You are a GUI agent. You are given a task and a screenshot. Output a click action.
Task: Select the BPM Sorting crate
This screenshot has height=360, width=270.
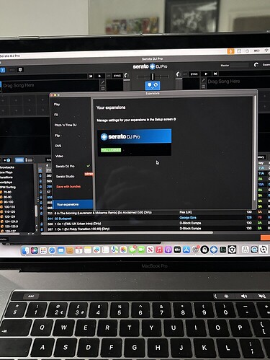pos(8,187)
